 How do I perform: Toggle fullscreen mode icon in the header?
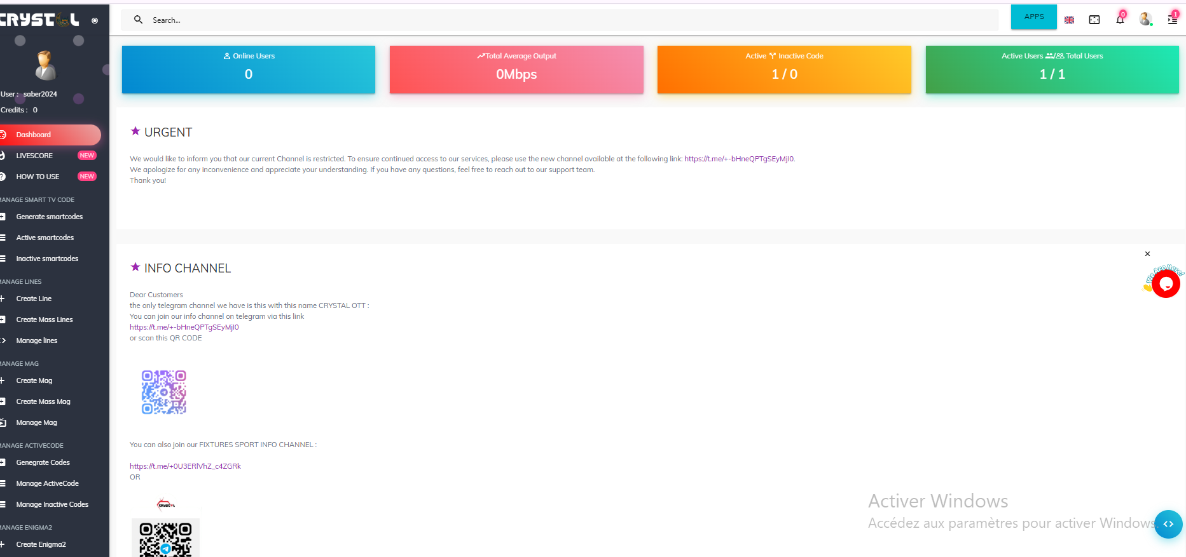tap(1094, 20)
